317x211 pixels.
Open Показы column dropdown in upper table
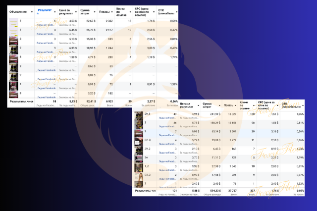click(112, 12)
